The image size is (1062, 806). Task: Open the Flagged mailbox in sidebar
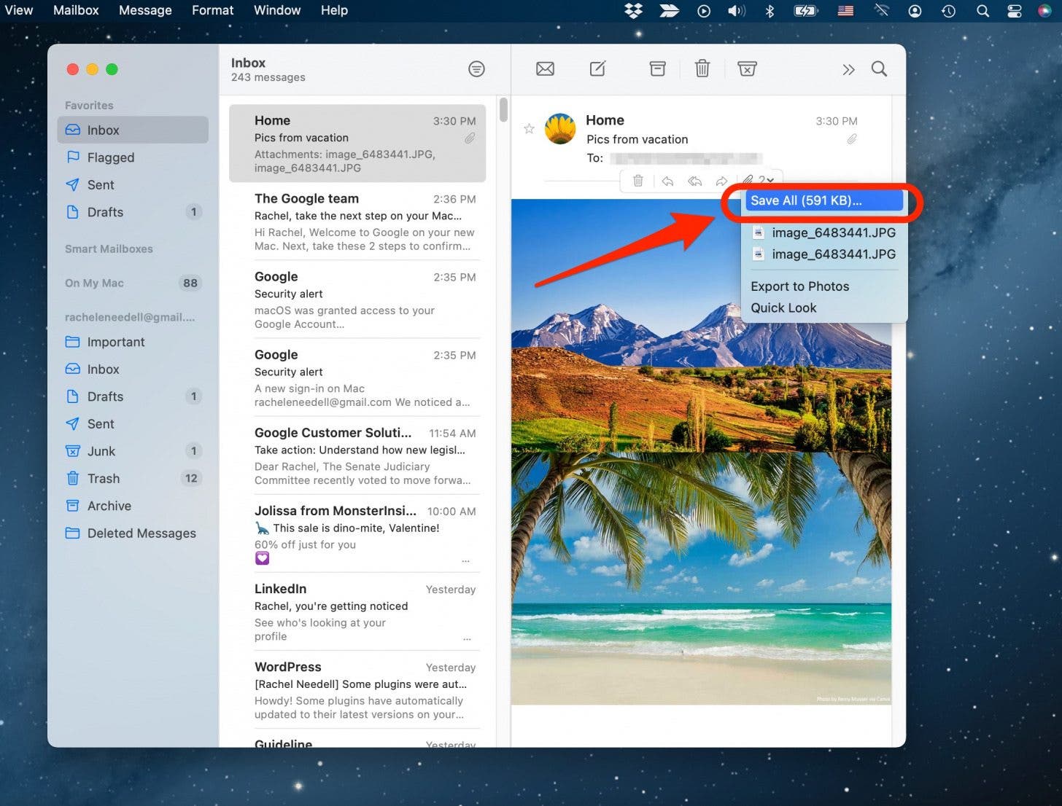tap(110, 157)
